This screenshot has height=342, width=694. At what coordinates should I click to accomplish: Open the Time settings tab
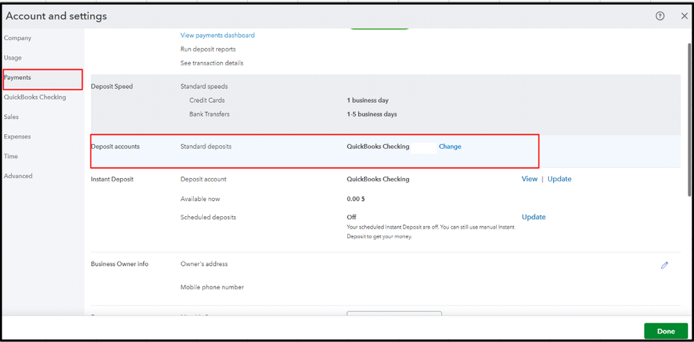[x=11, y=156]
